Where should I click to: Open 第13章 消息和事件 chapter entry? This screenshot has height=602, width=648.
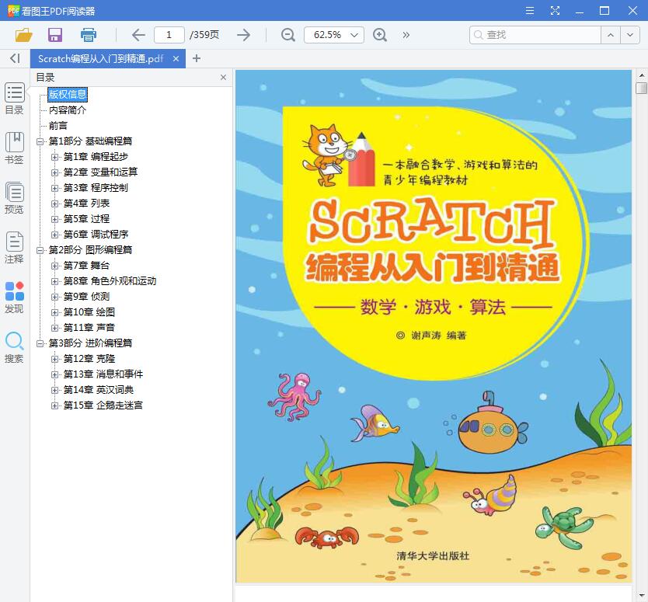tap(103, 374)
